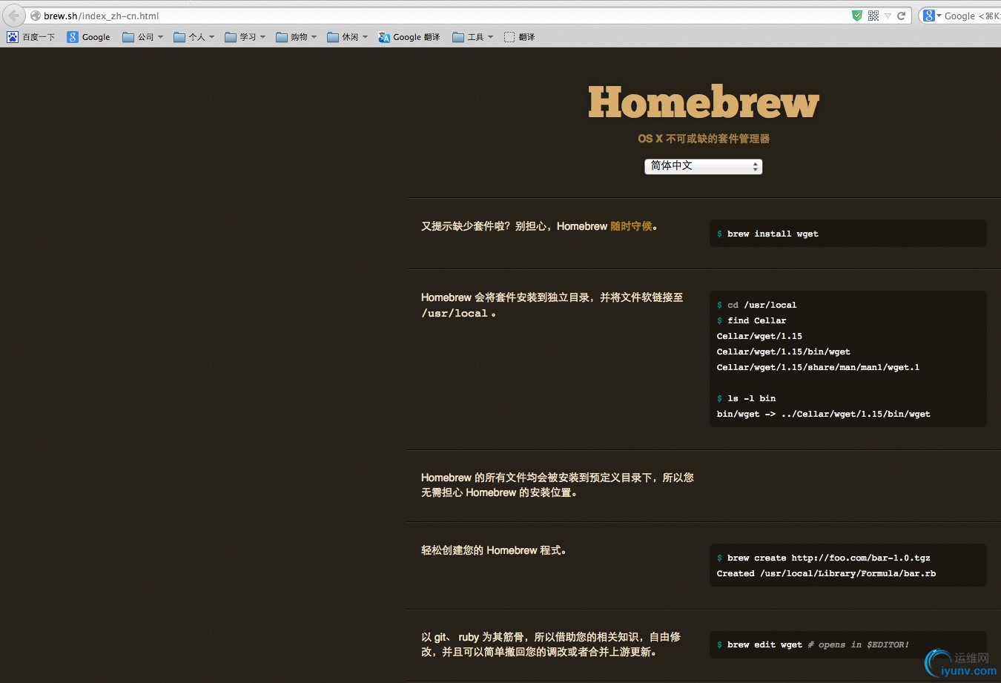Click the globe site identity icon
1001x683 pixels.
click(36, 16)
